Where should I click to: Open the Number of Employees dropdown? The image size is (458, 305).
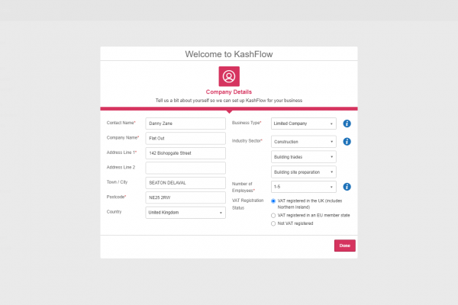(x=304, y=187)
